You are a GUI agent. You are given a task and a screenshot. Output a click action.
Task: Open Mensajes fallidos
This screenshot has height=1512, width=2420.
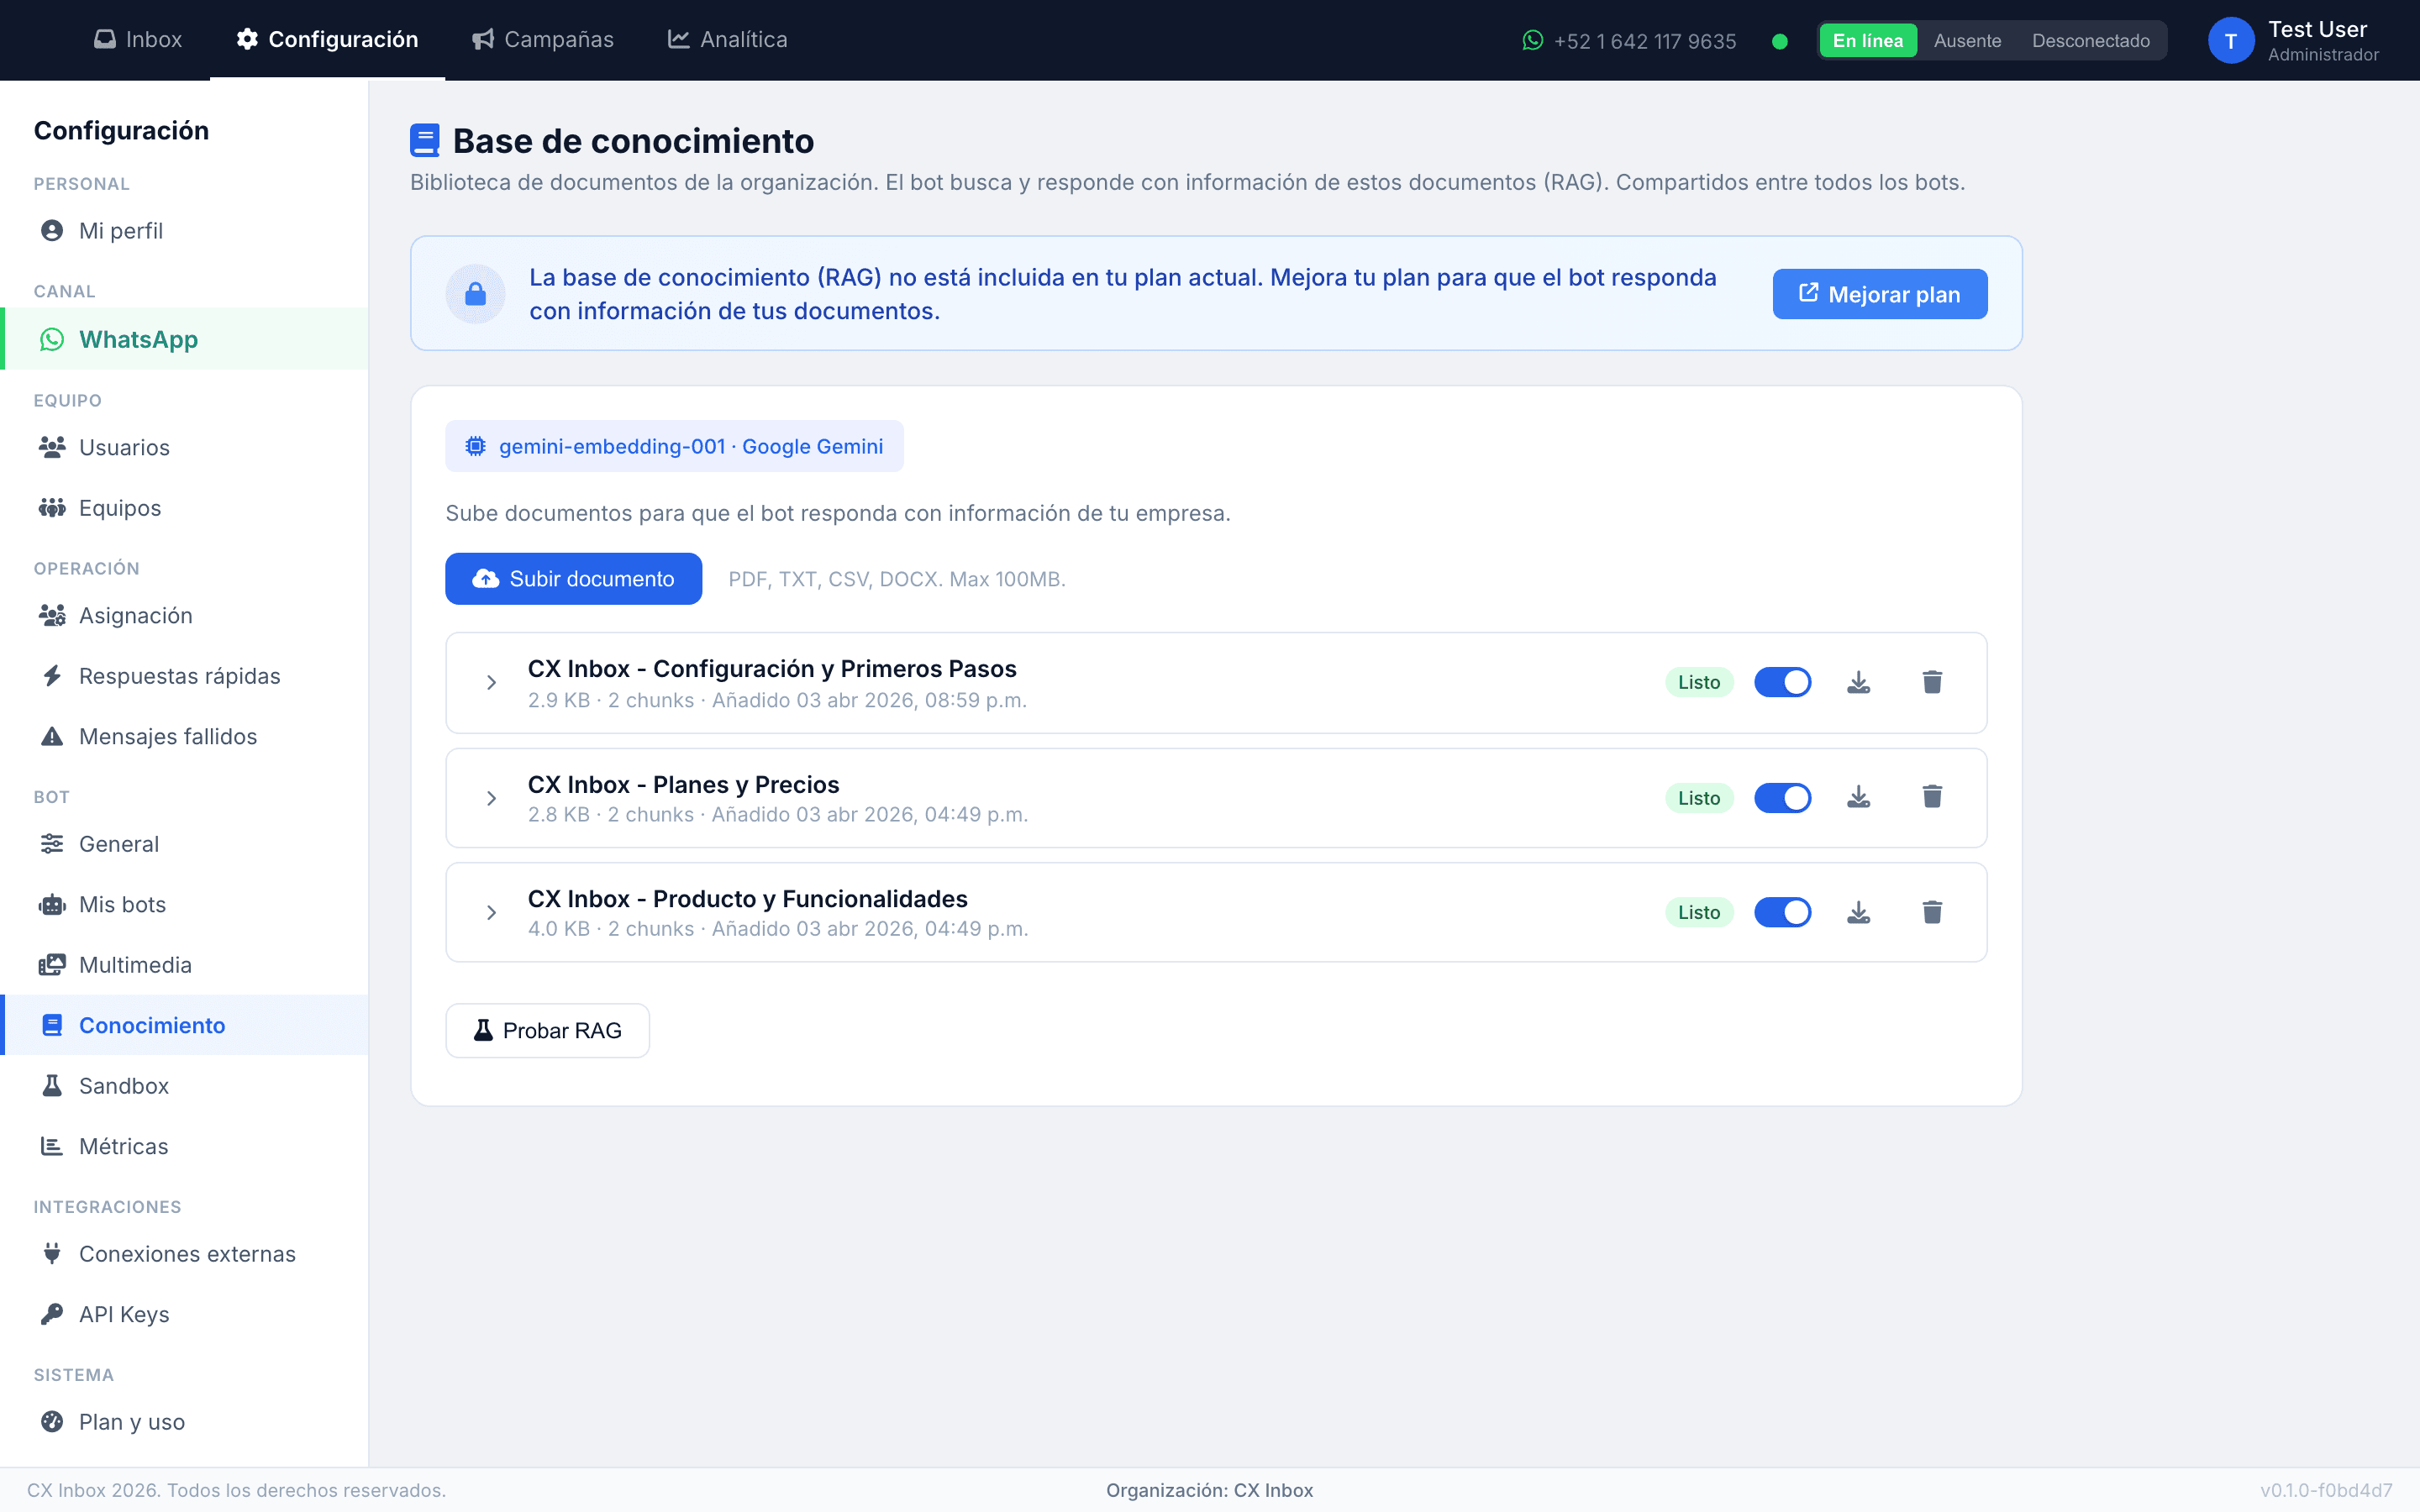point(184,736)
